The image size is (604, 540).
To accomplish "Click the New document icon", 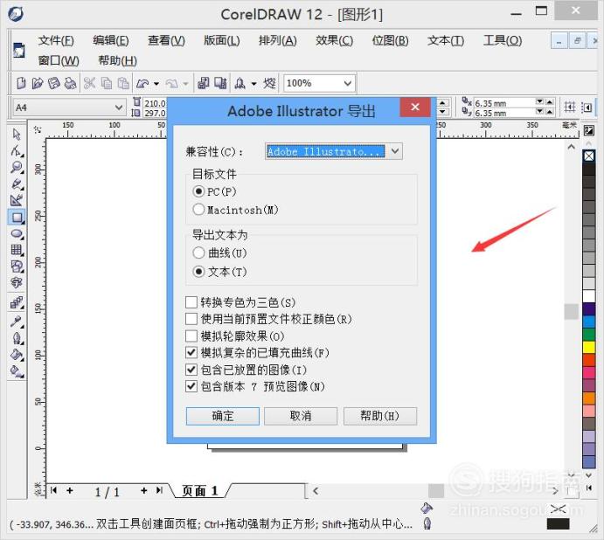I will tap(21, 83).
